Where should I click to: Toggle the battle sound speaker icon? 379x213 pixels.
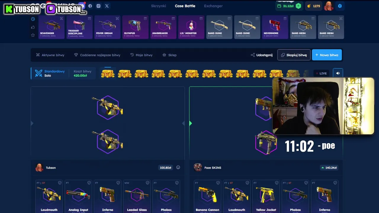[338, 73]
